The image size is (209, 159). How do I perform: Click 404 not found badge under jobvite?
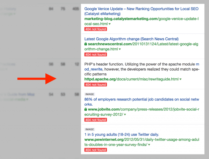pyautogui.click(x=96, y=120)
